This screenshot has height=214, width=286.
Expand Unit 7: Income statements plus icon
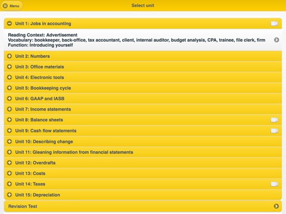click(x=10, y=109)
